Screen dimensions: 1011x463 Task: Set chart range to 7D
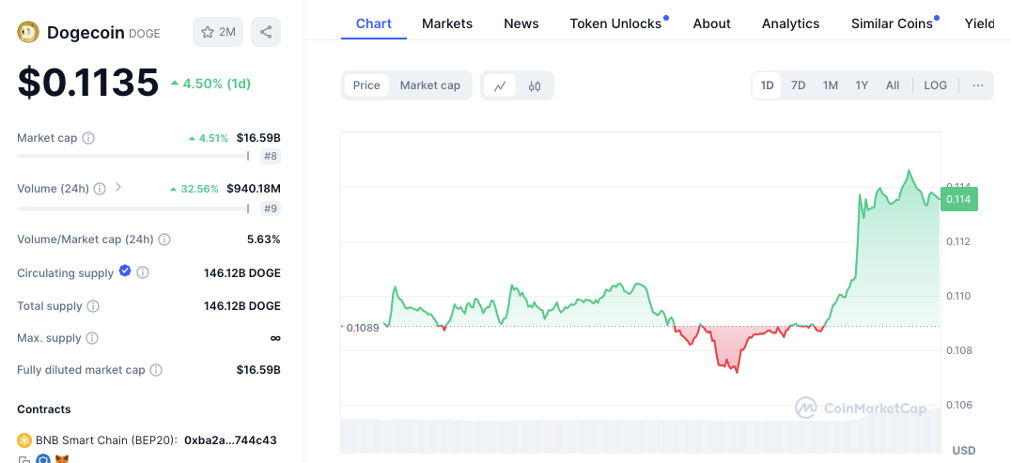click(x=799, y=85)
